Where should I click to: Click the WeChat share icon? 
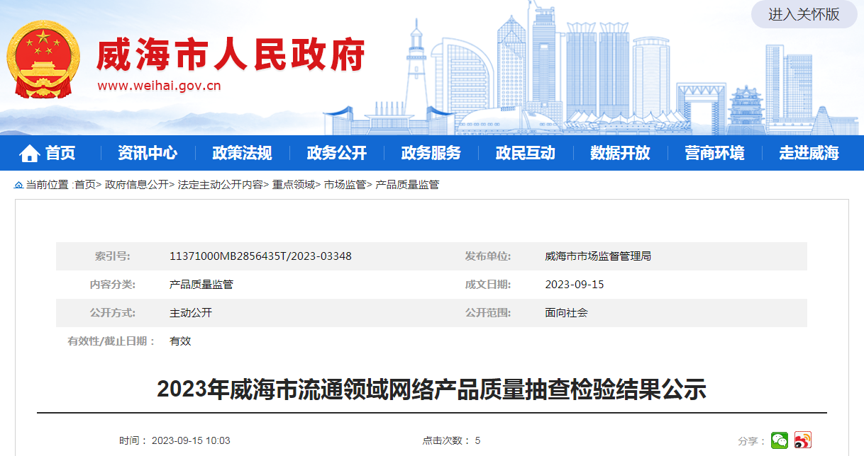780,440
